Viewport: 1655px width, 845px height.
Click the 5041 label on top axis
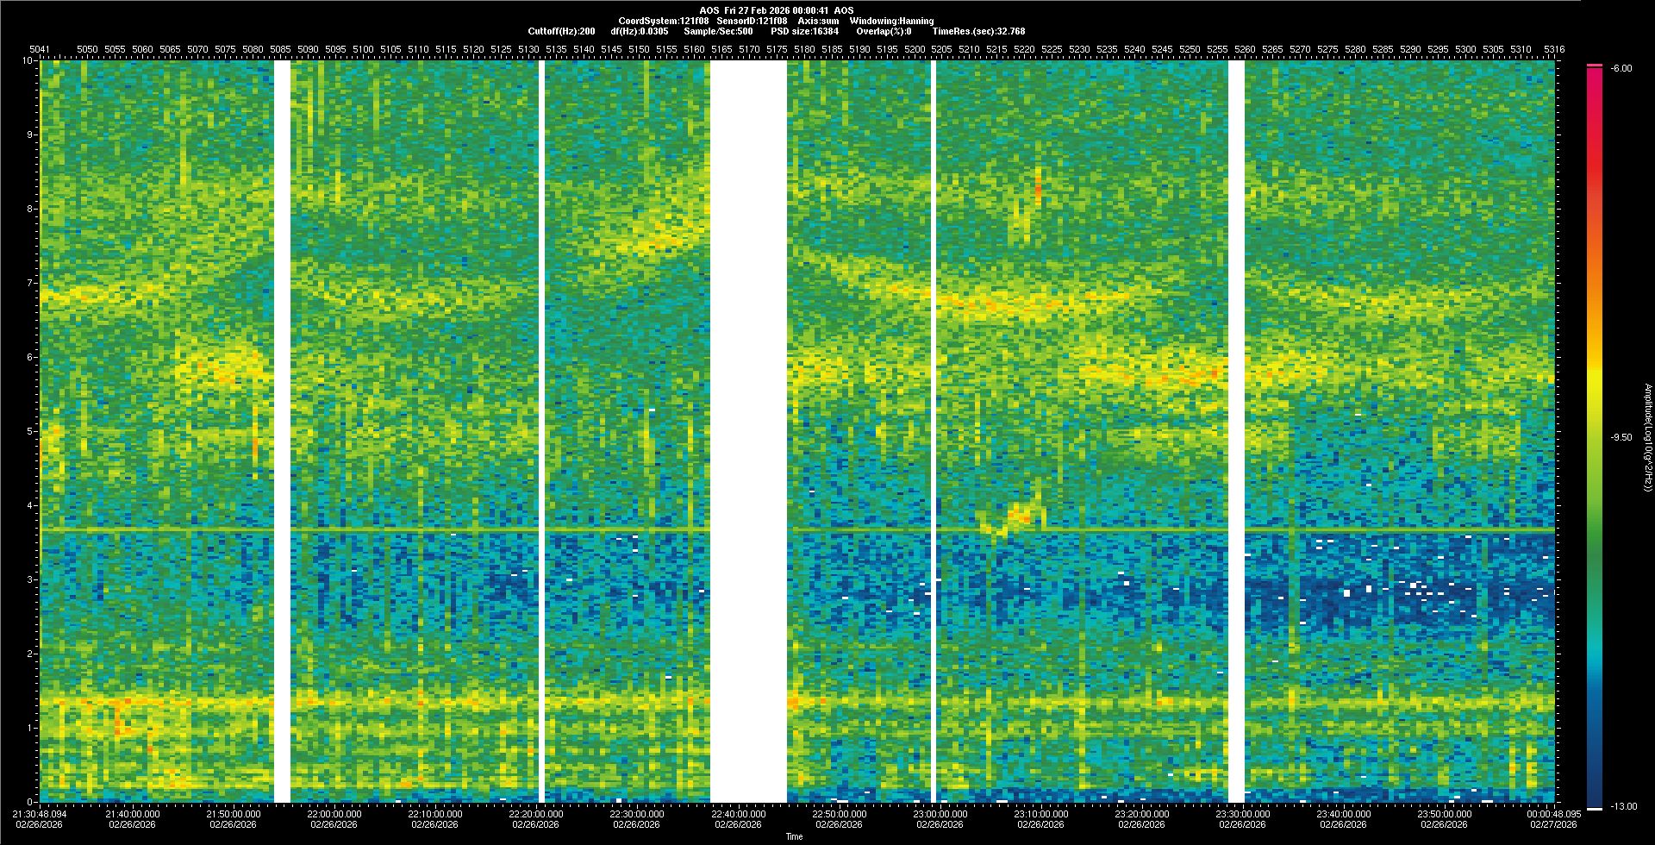pyautogui.click(x=39, y=49)
